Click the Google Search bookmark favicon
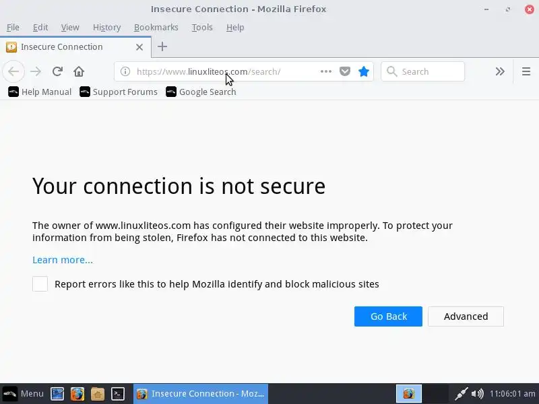The height and width of the screenshot is (404, 539). pos(171,92)
